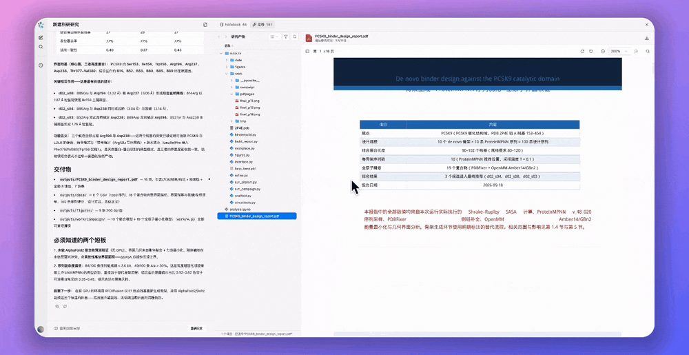Open scaffold.py file

(x=240, y=196)
